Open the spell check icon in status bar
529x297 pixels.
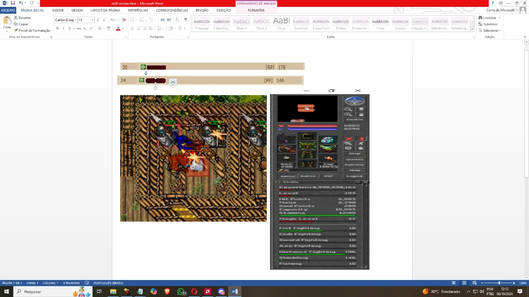pyautogui.click(x=87, y=283)
